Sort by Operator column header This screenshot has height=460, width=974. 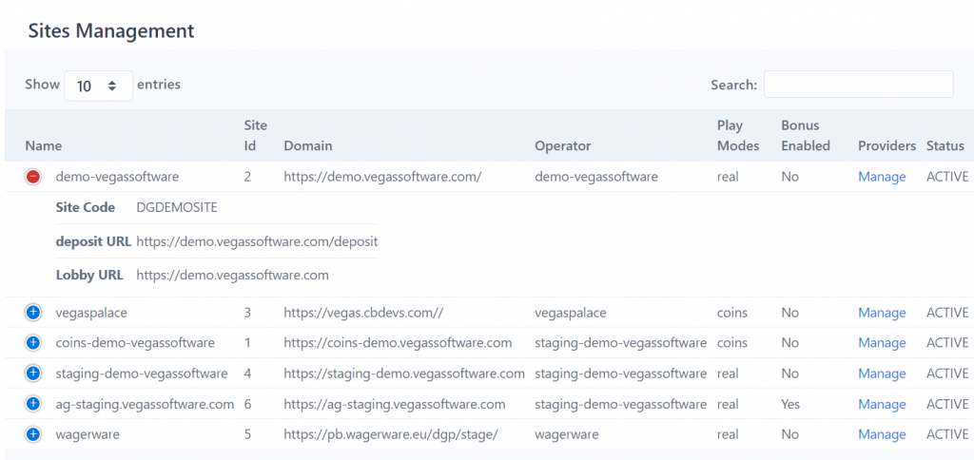pyautogui.click(x=562, y=146)
